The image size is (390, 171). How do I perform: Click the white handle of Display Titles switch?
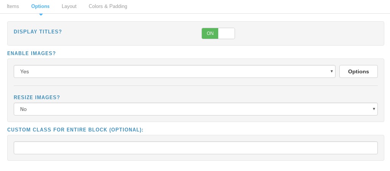click(x=226, y=33)
